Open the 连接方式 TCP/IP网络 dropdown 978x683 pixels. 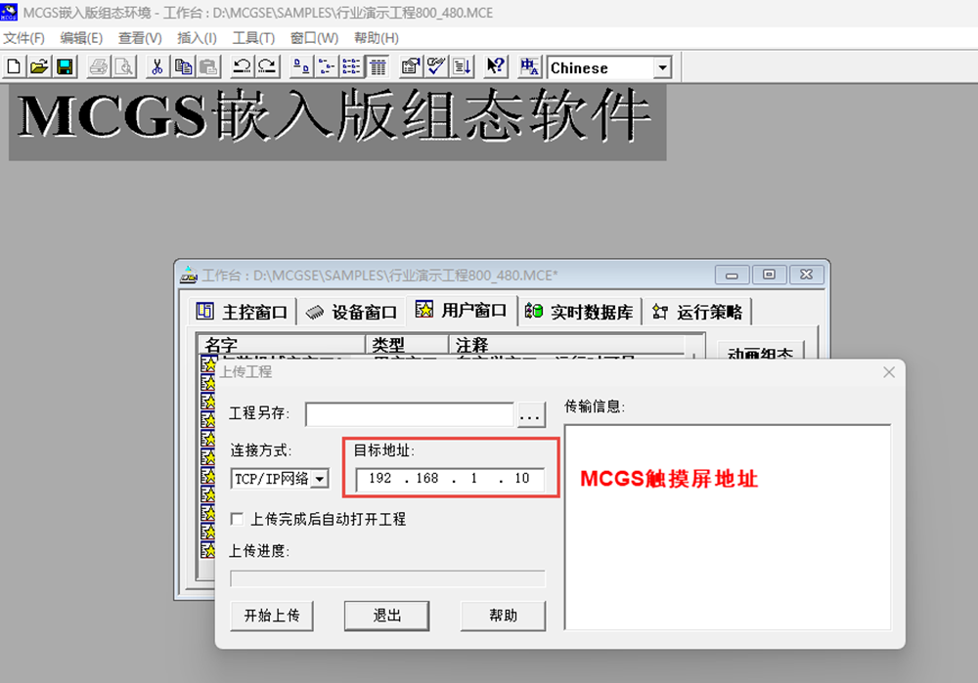pos(320,479)
